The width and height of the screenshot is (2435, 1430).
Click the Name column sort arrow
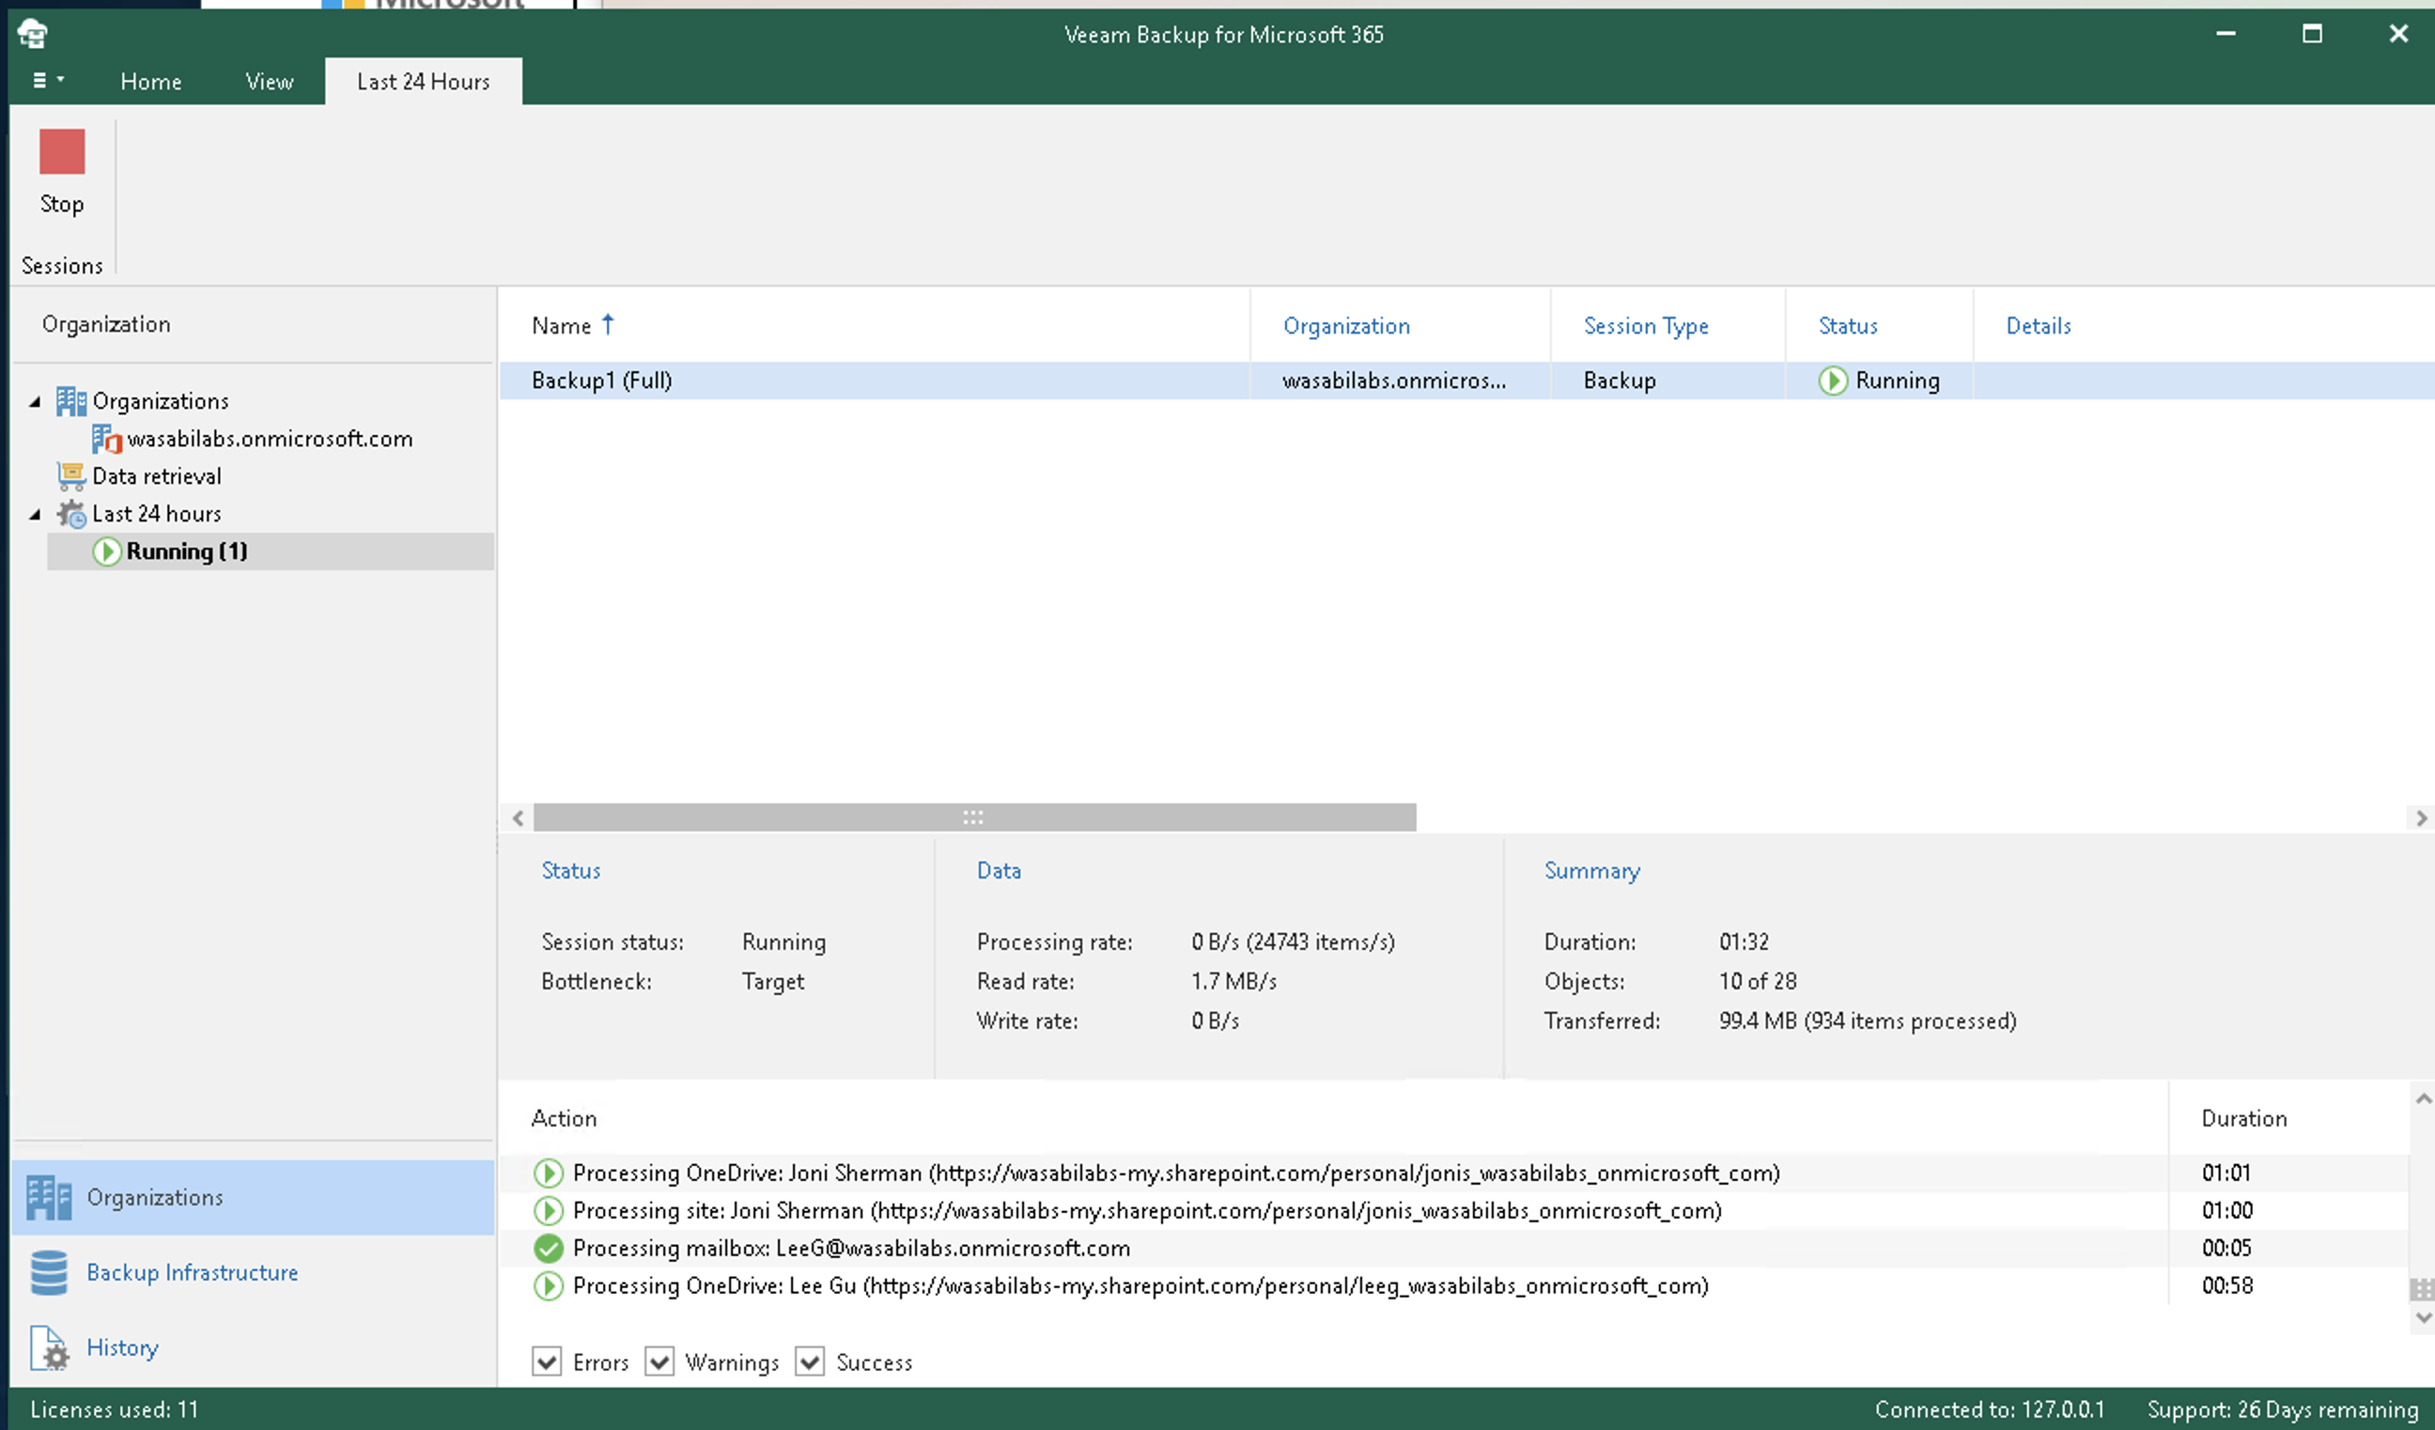coord(608,325)
